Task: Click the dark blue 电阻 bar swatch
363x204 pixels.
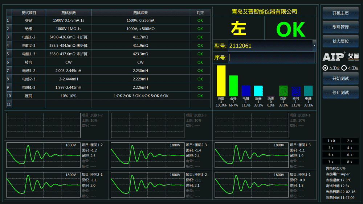Action: [x=246, y=91]
